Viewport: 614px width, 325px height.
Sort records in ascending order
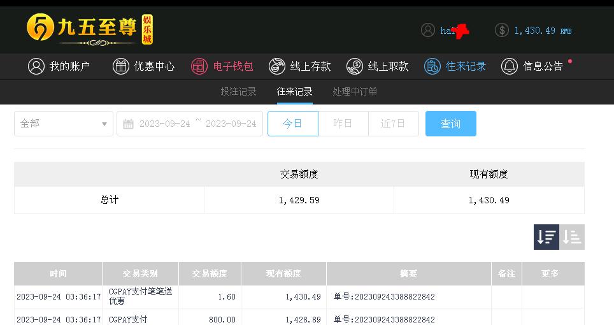click(x=572, y=237)
